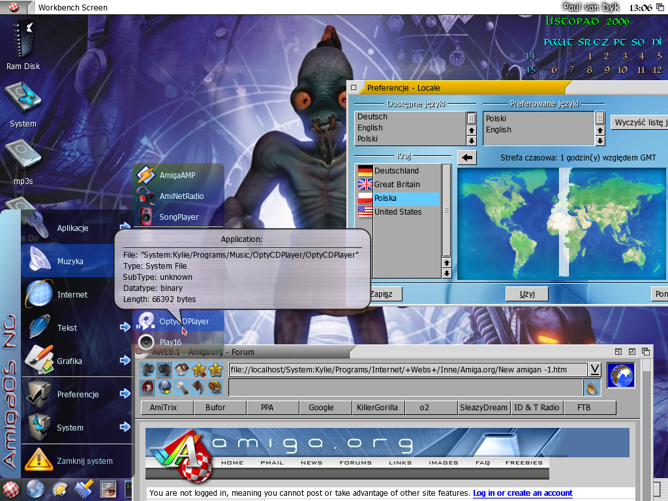The width and height of the screenshot is (668, 501).
Task: Expand the Preferencje submenu arrow
Action: [x=125, y=393]
